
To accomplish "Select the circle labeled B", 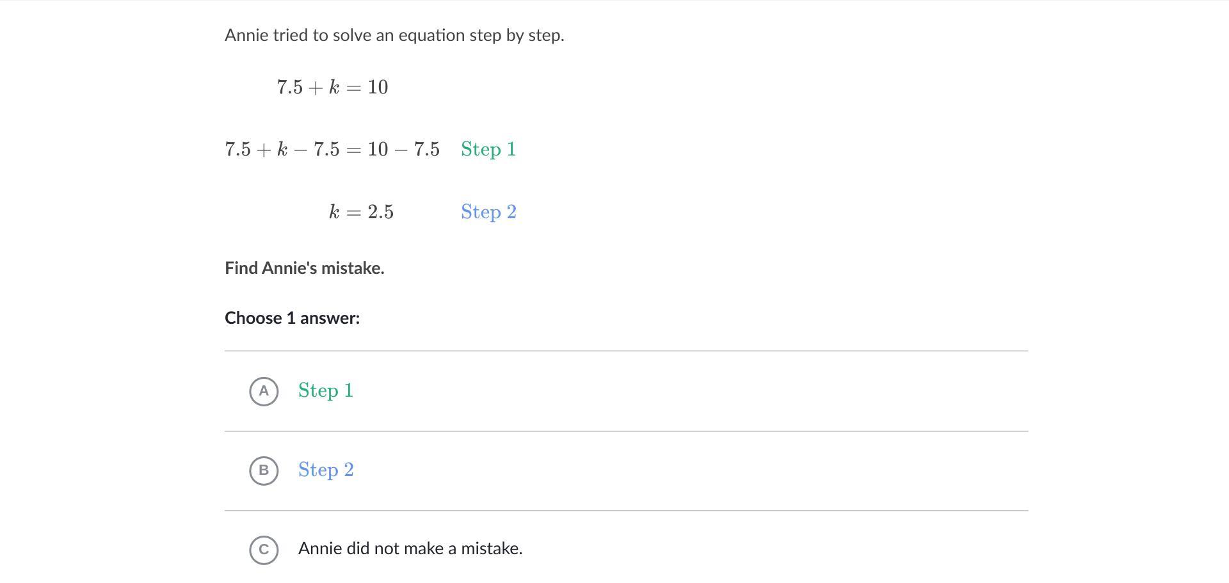I will click(264, 470).
